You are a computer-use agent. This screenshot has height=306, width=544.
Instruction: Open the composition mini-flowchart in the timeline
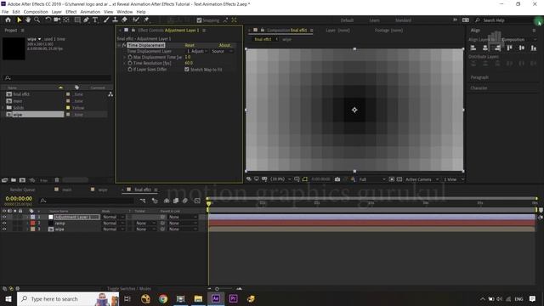point(143,201)
